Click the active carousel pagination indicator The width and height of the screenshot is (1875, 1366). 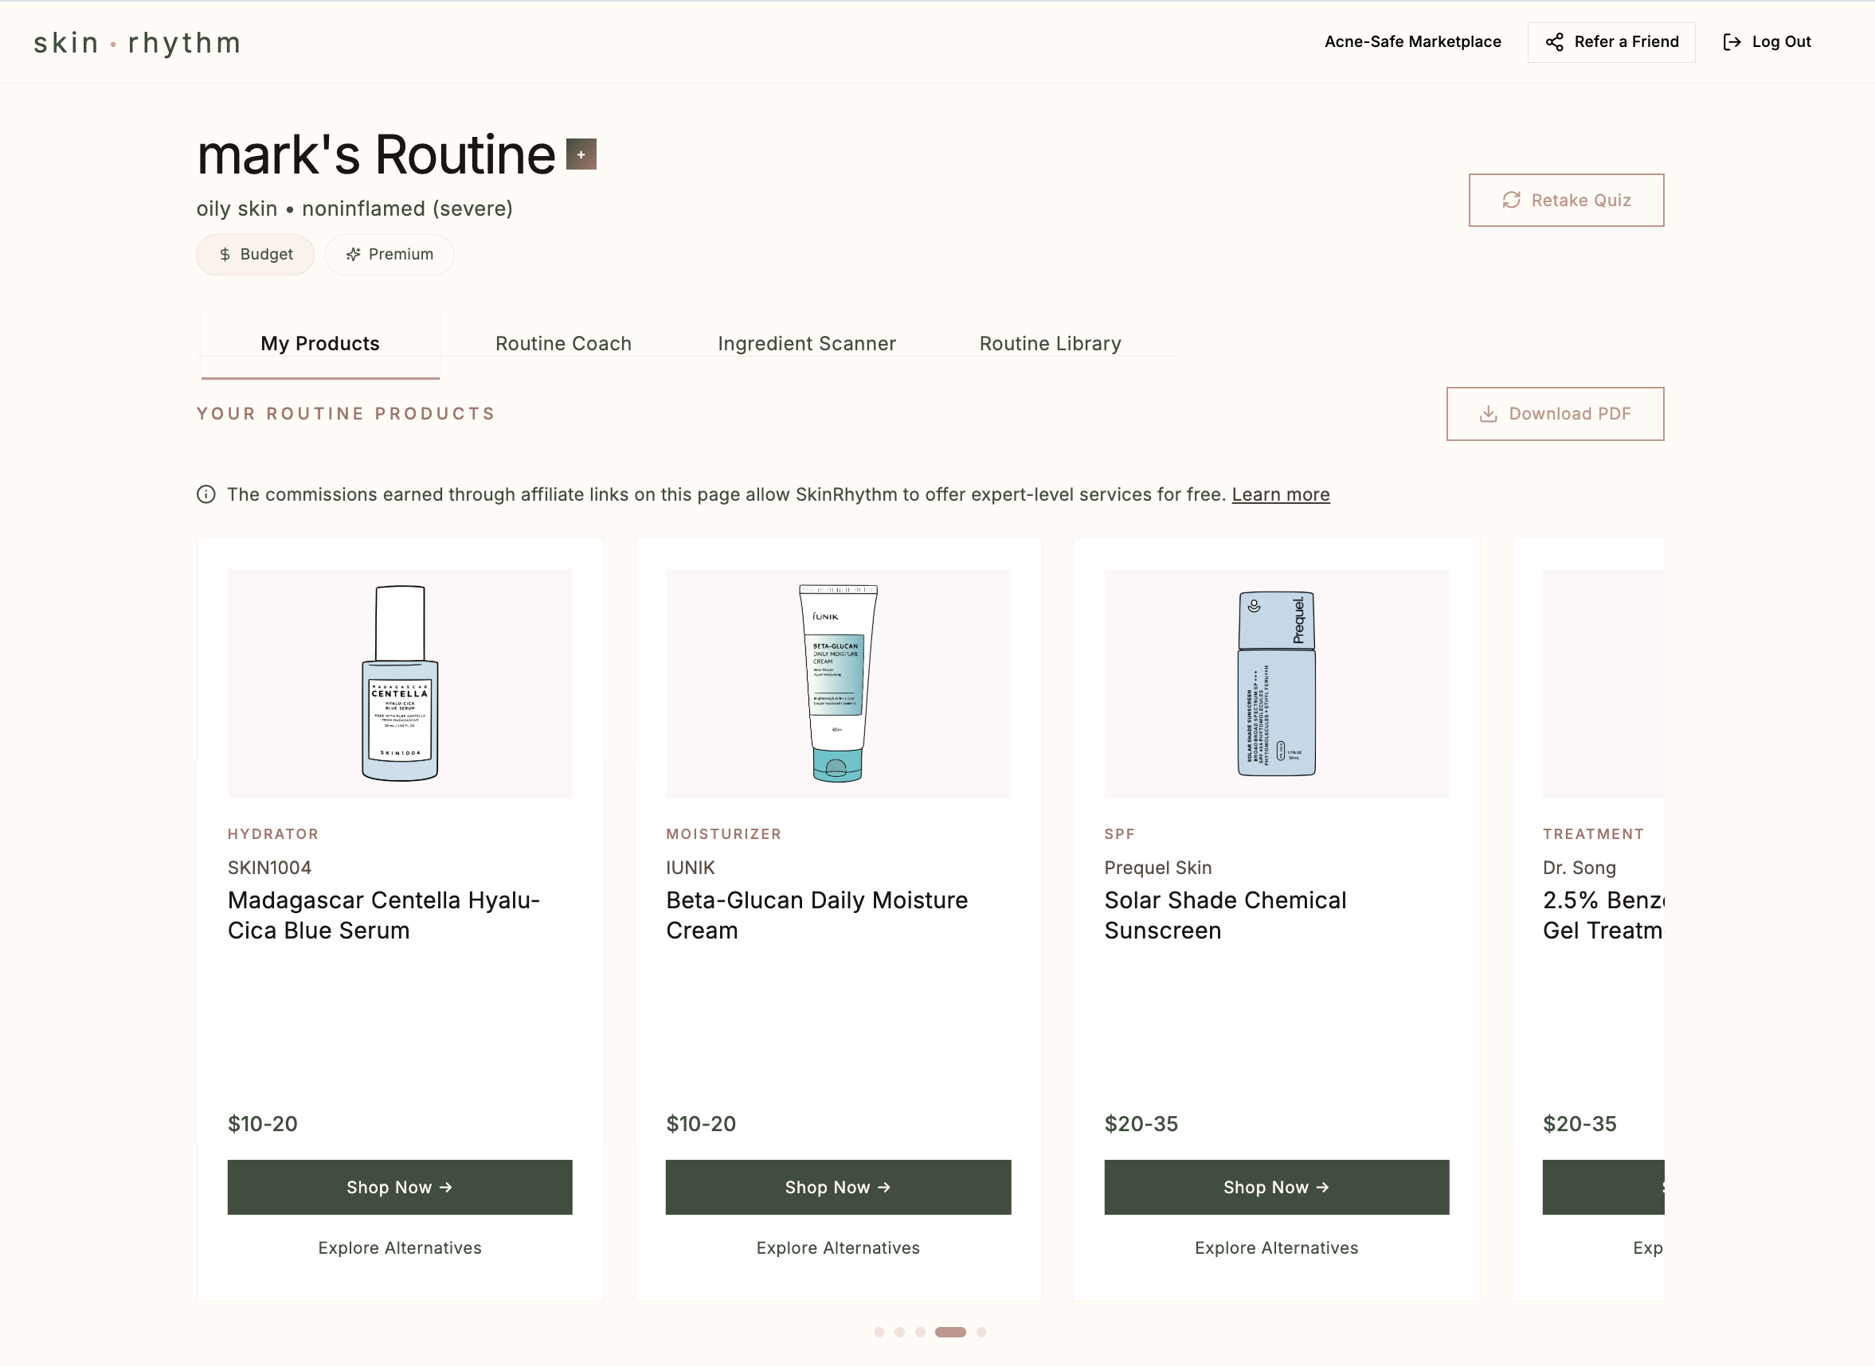click(950, 1332)
